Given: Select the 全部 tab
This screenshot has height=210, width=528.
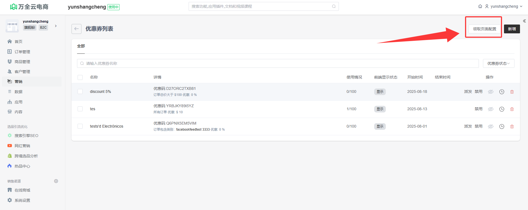Looking at the screenshot, I should tap(81, 46).
